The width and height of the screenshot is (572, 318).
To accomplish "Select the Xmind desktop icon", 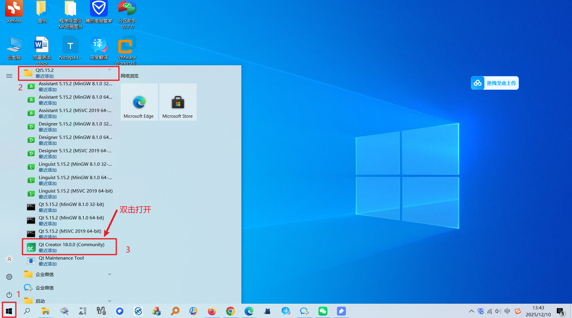I will click(14, 12).
